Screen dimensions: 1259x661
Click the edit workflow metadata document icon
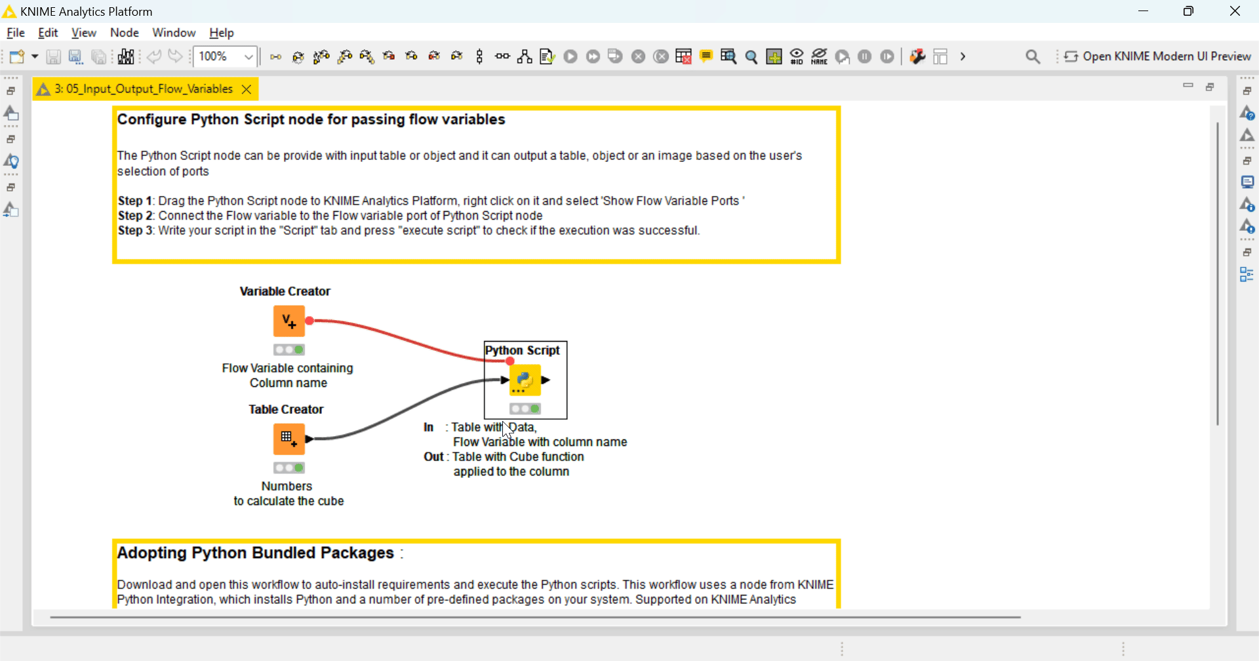[x=546, y=56]
